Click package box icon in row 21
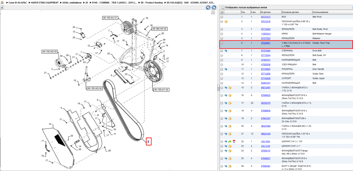353x171 pixels. (x=230, y=134)
